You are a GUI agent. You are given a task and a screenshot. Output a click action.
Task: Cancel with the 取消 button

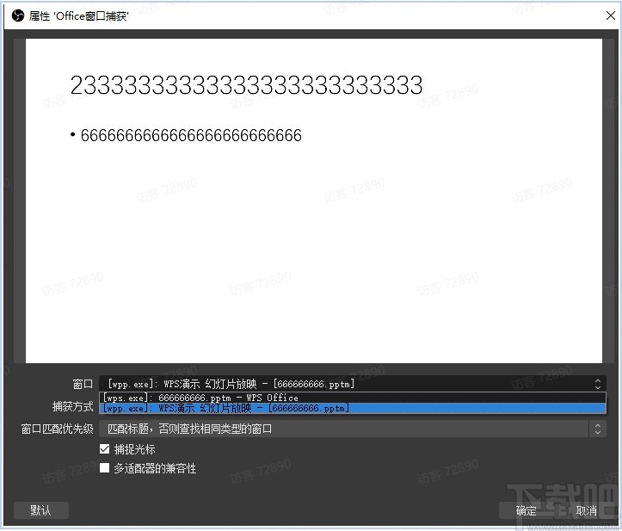587,510
